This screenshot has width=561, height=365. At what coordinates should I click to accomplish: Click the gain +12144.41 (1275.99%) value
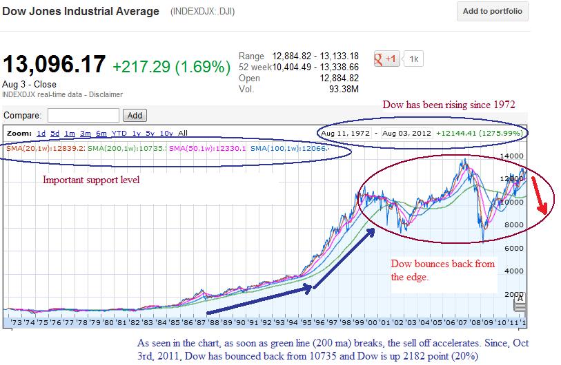pos(480,133)
